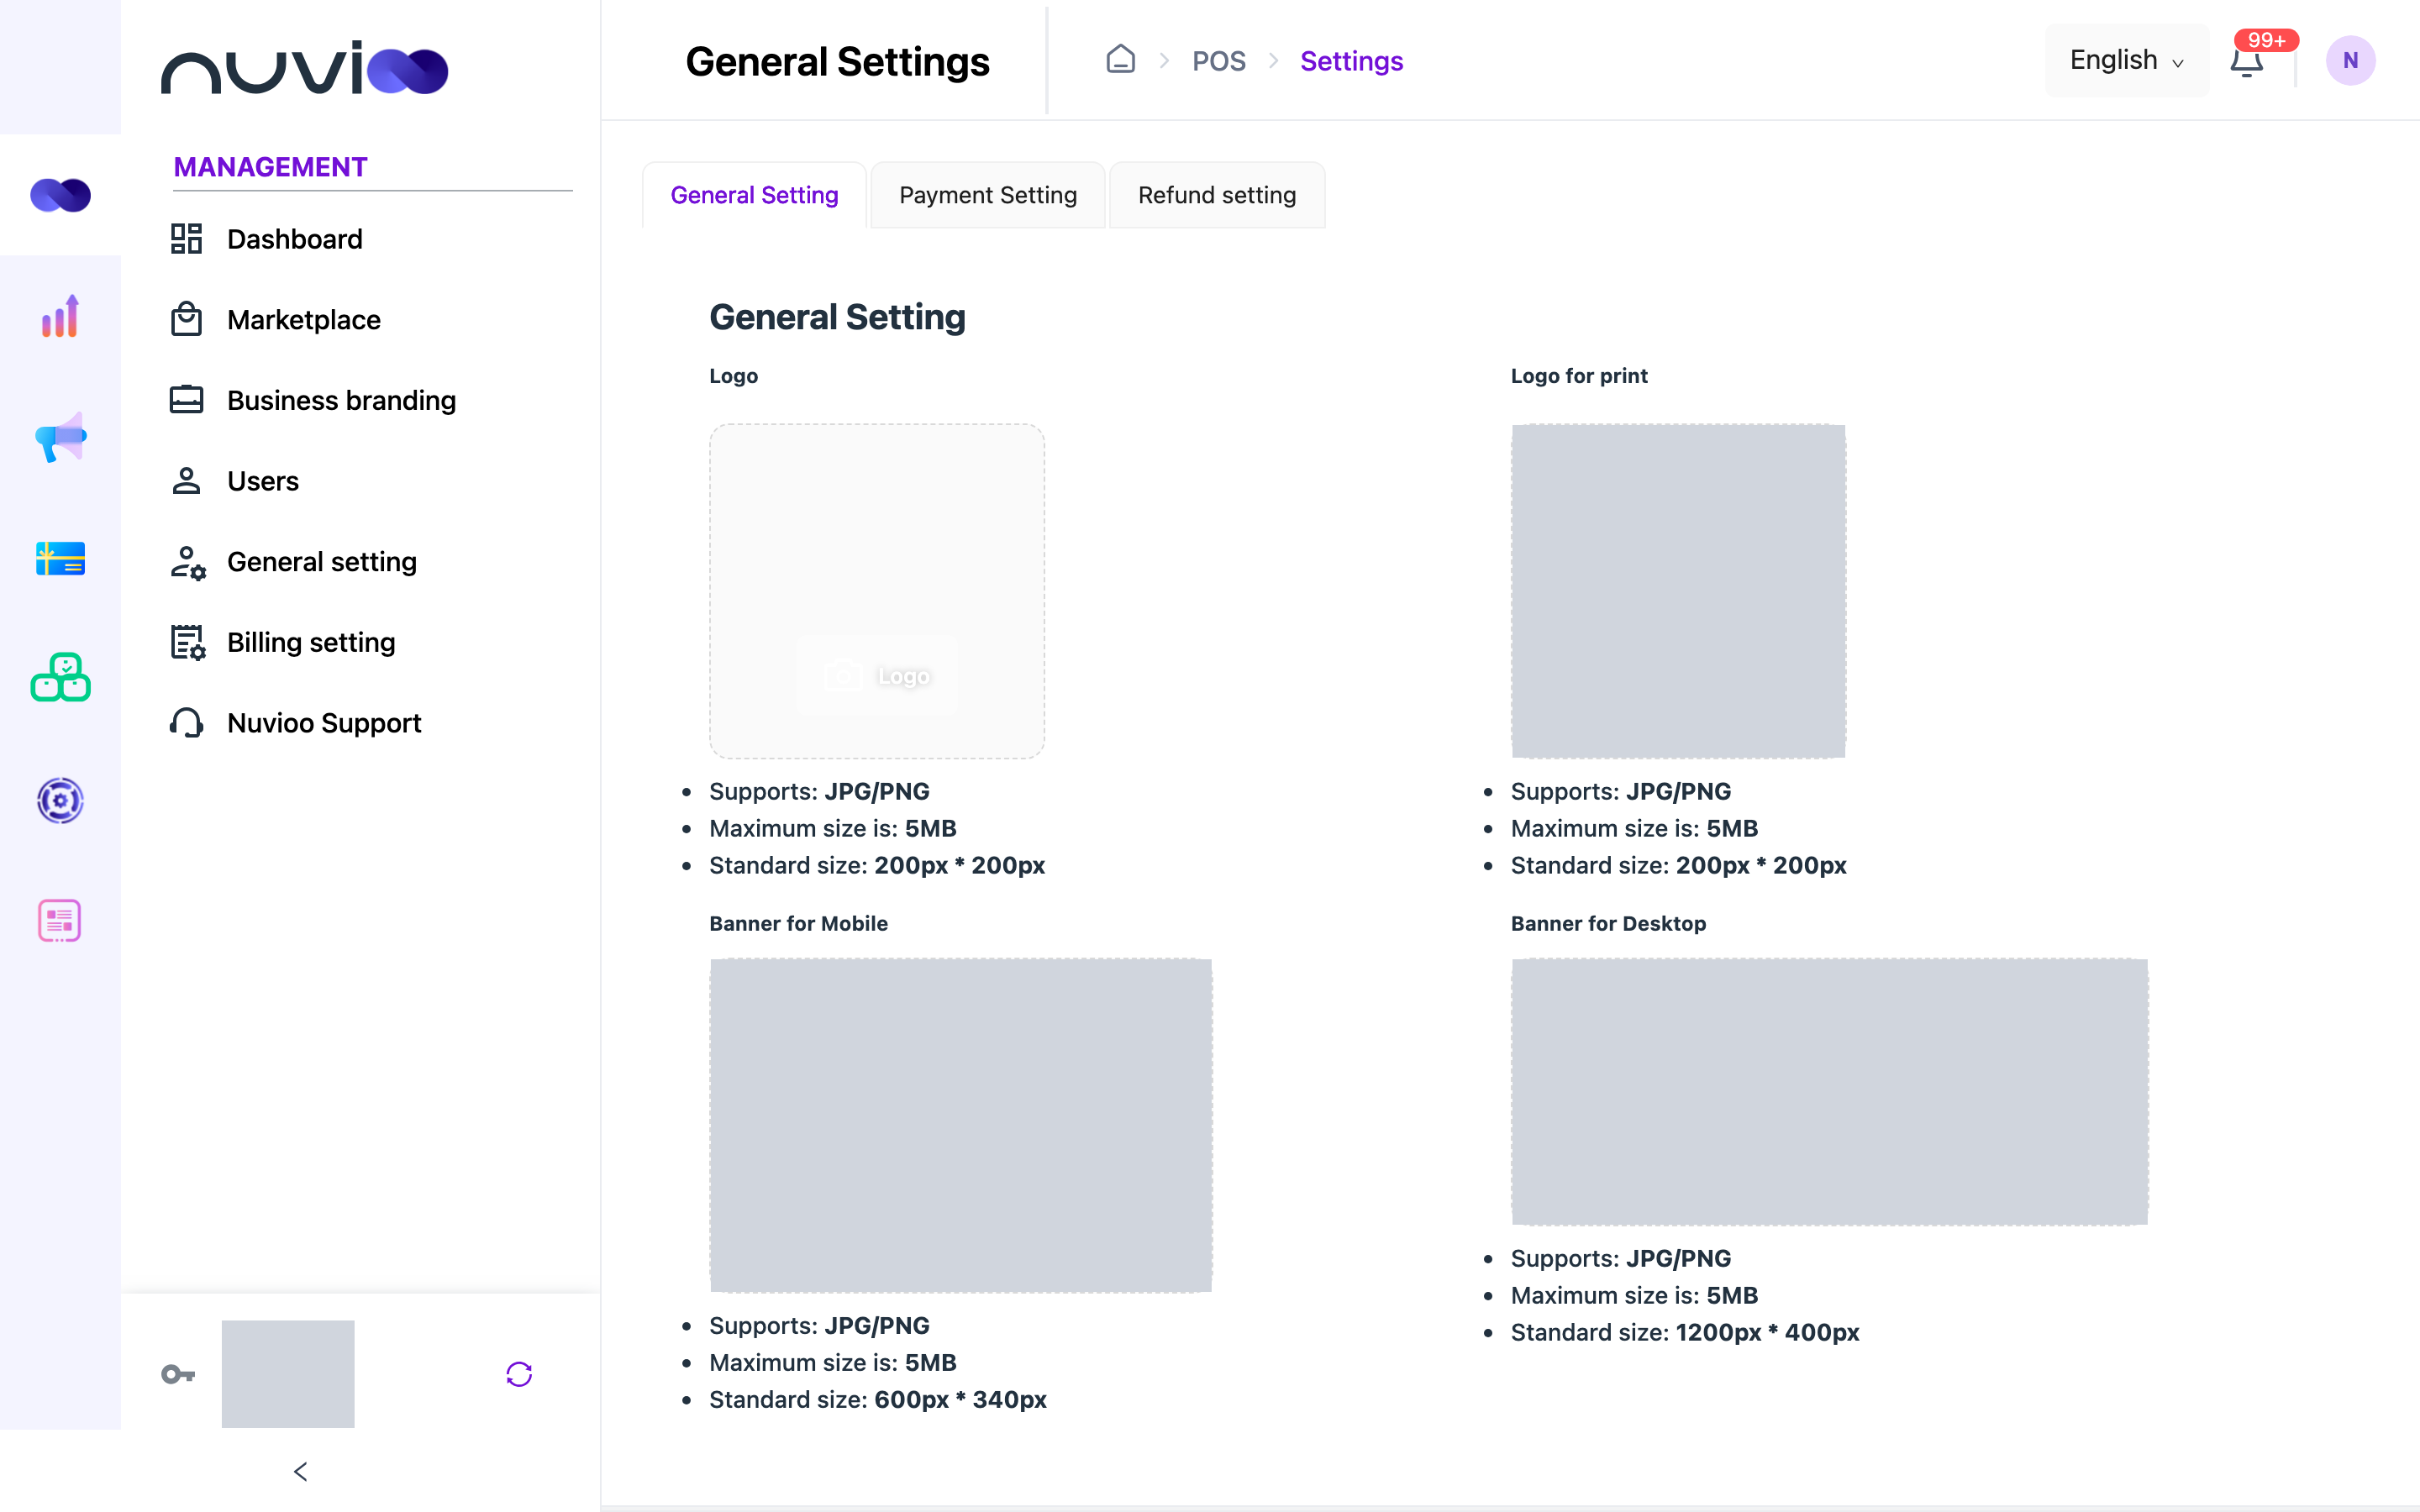The image size is (2420, 1512).
Task: Open the green cubes inventory module
Action: 60,678
